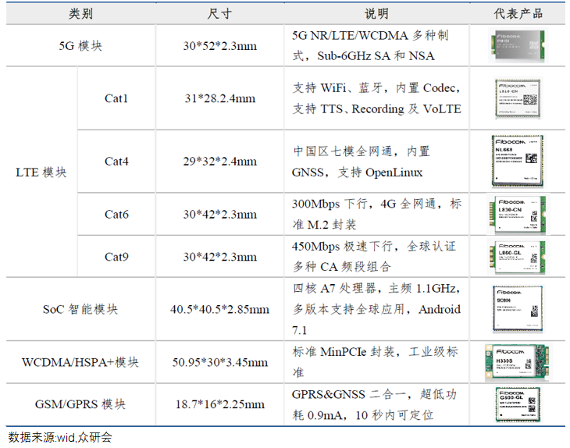Viewport: 570px width, 448px height.
Task: Click the 40.5*40.5*2.85mm size cell
Action: pos(219,309)
